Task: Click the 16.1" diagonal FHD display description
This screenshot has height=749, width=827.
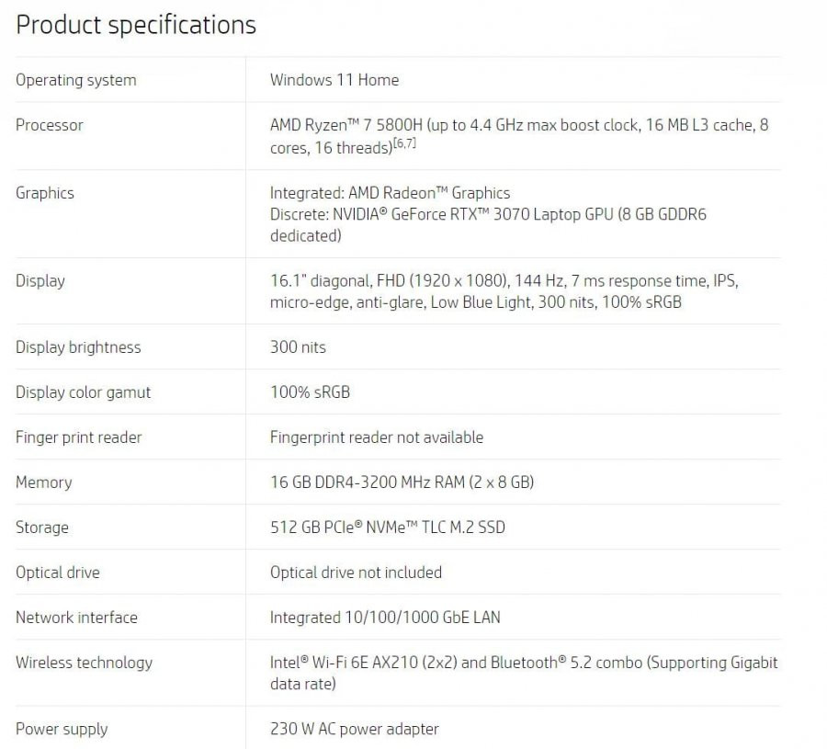Action: (x=504, y=291)
